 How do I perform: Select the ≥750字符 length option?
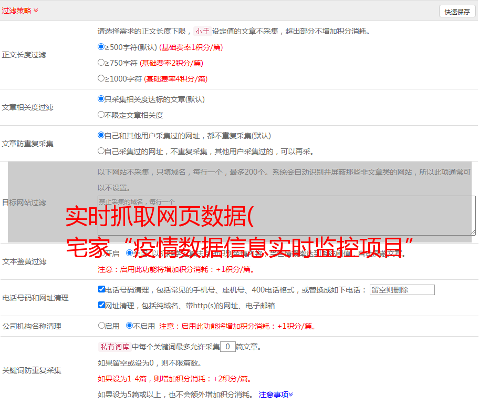coord(101,63)
